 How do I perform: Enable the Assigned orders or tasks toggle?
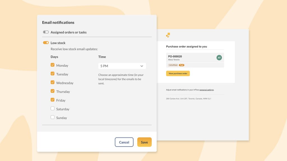pos(46,32)
